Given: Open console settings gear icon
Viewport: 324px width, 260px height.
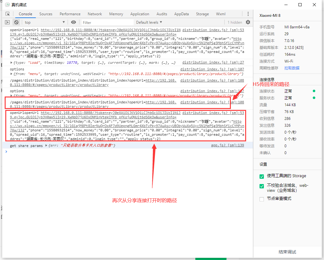Looking at the screenshot, I should pyautogui.click(x=248, y=22).
